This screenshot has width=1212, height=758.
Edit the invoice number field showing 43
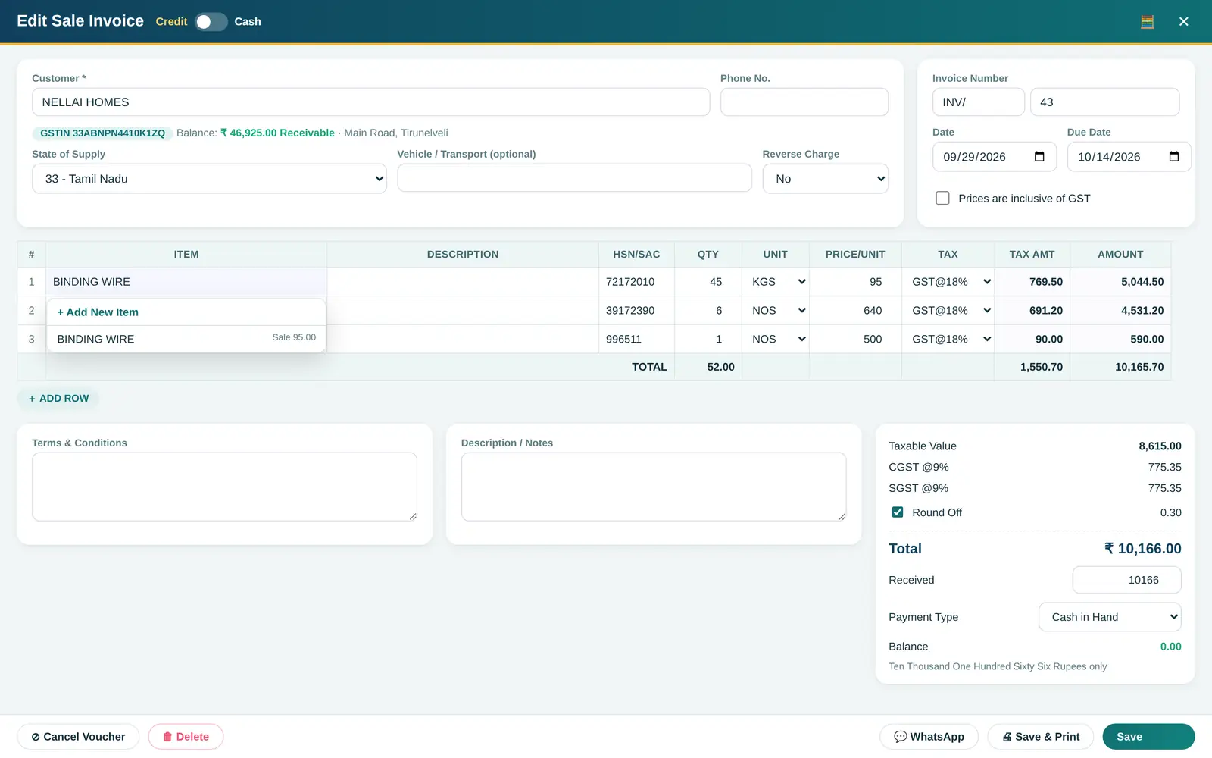(1104, 102)
